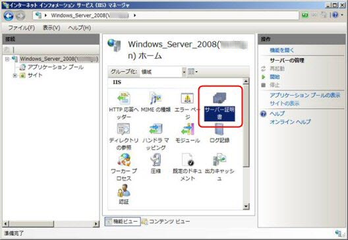Screen dimensions: 348x240
Task: Click the green 開始 play icon
Action: (x=263, y=77)
